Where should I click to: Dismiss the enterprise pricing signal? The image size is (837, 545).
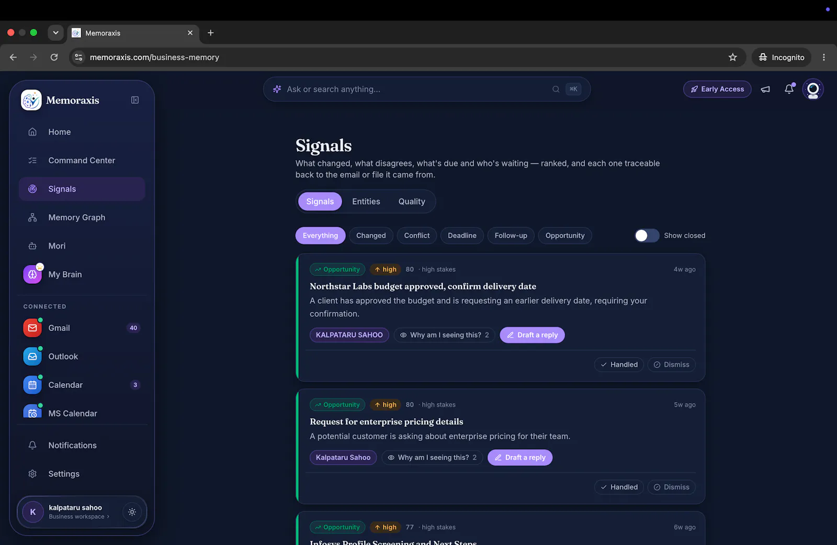point(672,487)
